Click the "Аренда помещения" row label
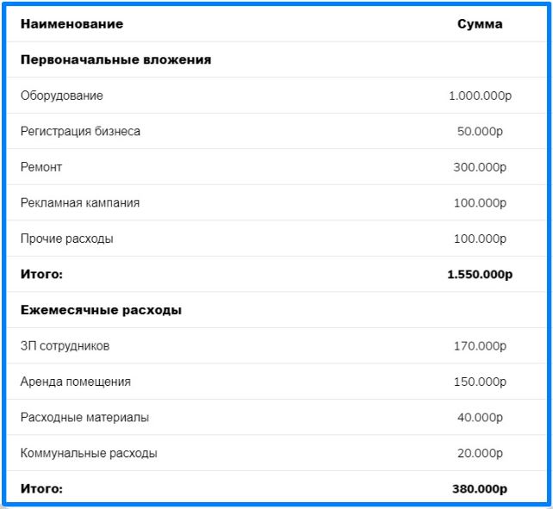This screenshot has height=509, width=553. 76,382
